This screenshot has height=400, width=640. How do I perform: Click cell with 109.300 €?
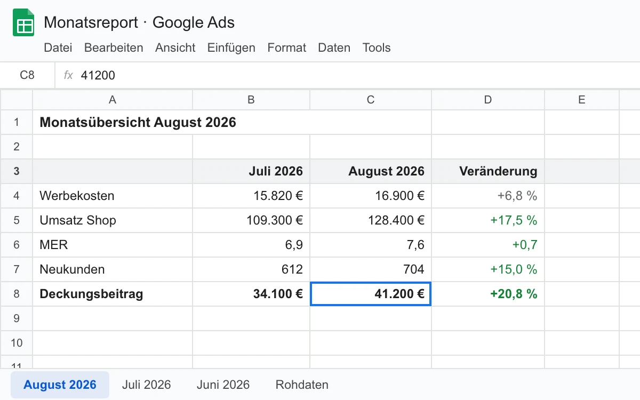click(x=251, y=220)
